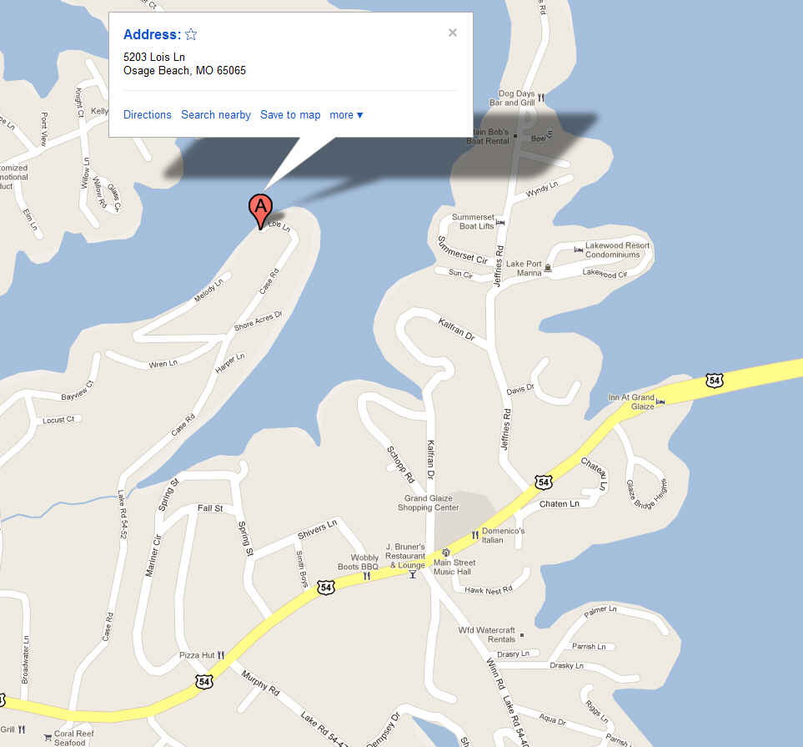Expand the more dropdown menu
The width and height of the screenshot is (803, 747).
pyautogui.click(x=346, y=115)
